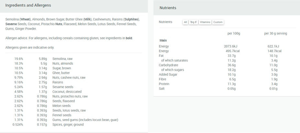Viewport: 300px width, 133px height.
Task: Click the Protein nutrient row label
Action: coord(164,84)
